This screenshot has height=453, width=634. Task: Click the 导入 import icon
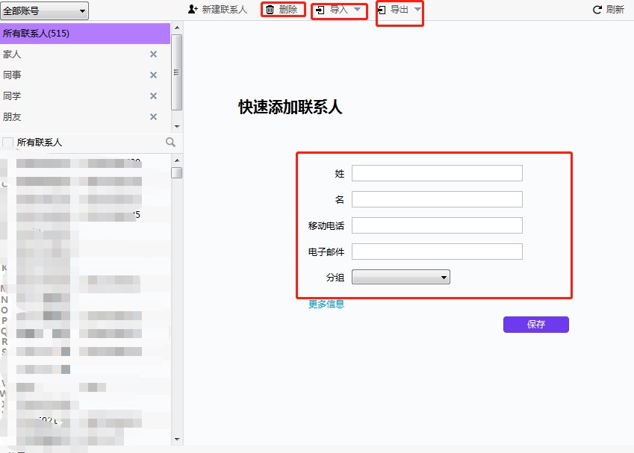pyautogui.click(x=320, y=10)
